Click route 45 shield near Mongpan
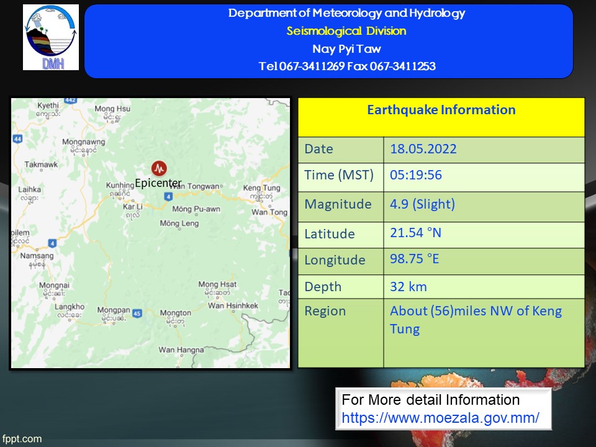 tap(137, 313)
